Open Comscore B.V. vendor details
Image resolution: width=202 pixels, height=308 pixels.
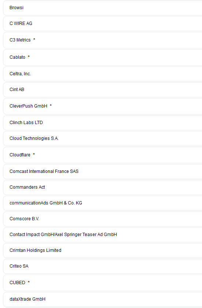(x=103, y=219)
